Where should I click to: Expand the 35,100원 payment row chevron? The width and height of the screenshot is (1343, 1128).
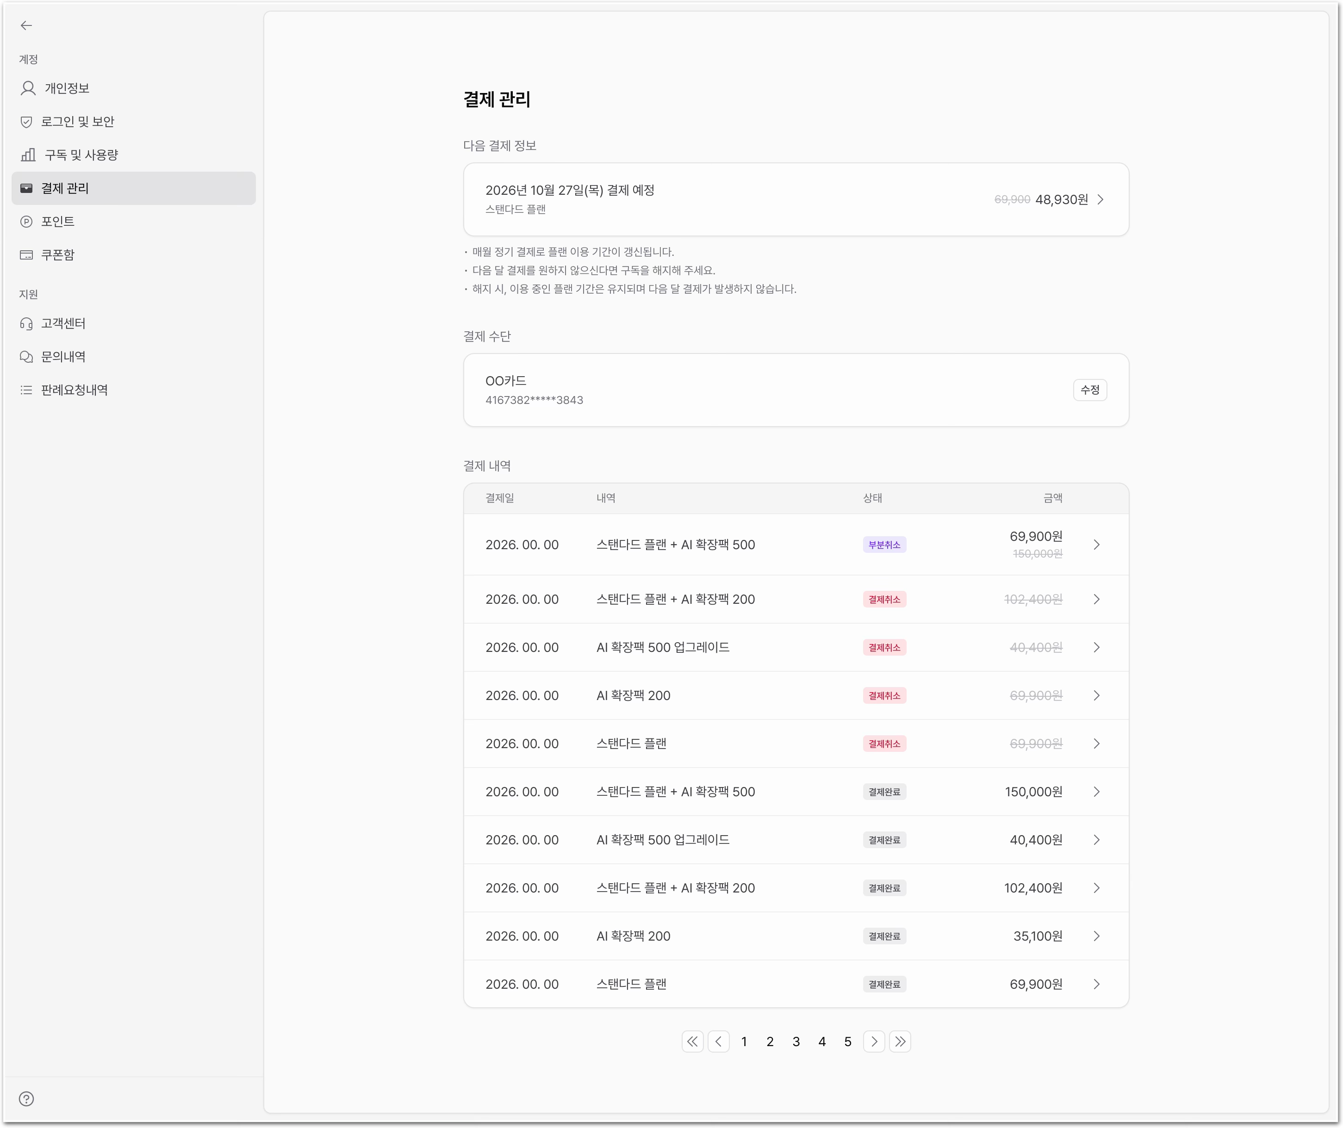click(x=1096, y=936)
